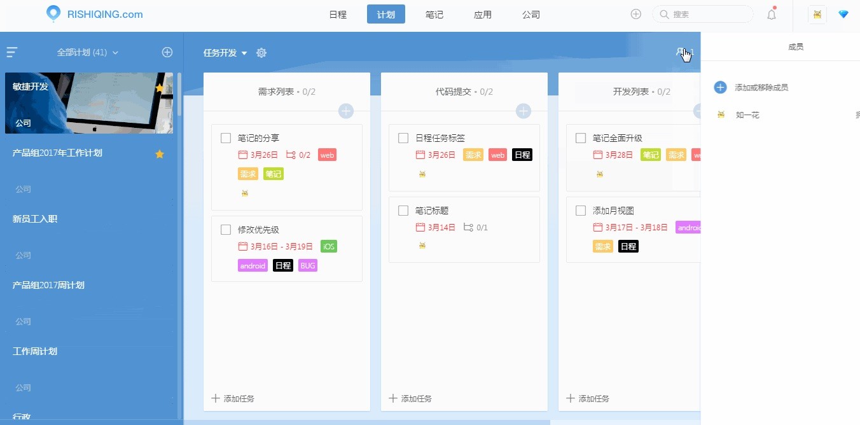
Task: Add card in 需求列表 with plus icon
Action: coord(346,111)
